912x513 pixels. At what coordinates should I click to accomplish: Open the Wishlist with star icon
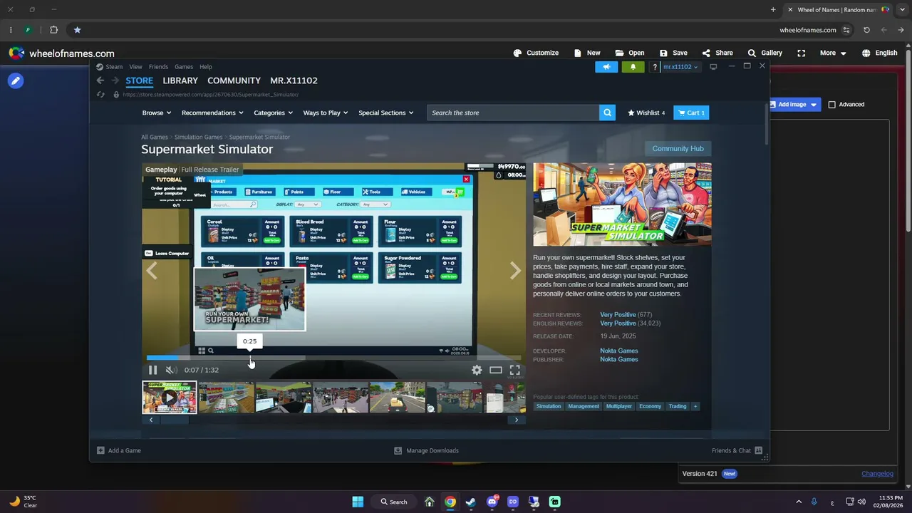(x=646, y=113)
